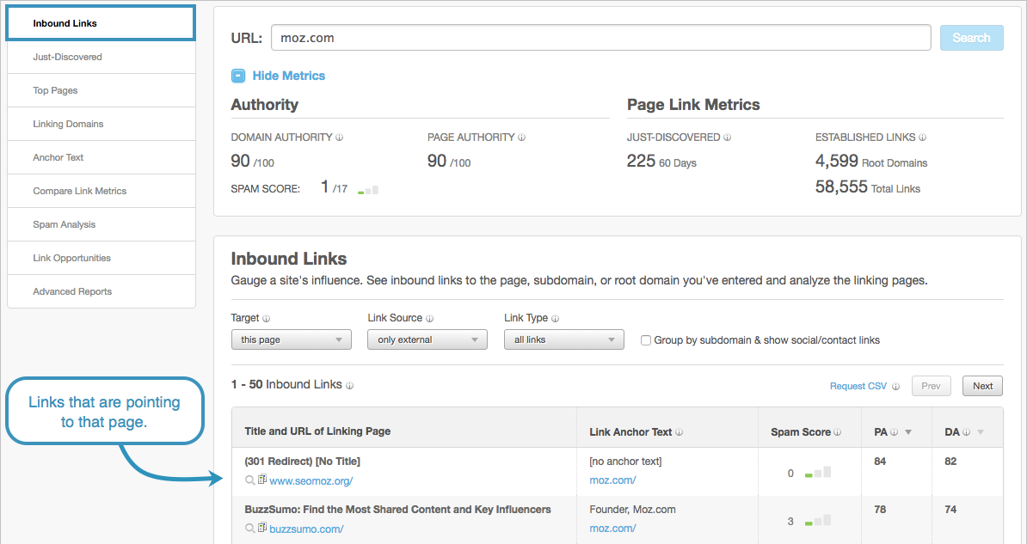Click the Request CSV link
This screenshot has width=1027, height=544.
tap(858, 386)
